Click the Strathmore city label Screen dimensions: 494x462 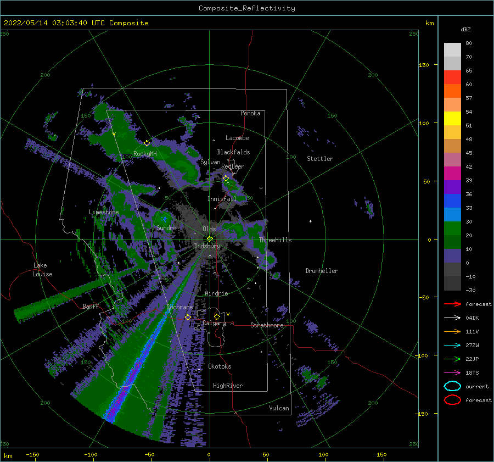267,325
